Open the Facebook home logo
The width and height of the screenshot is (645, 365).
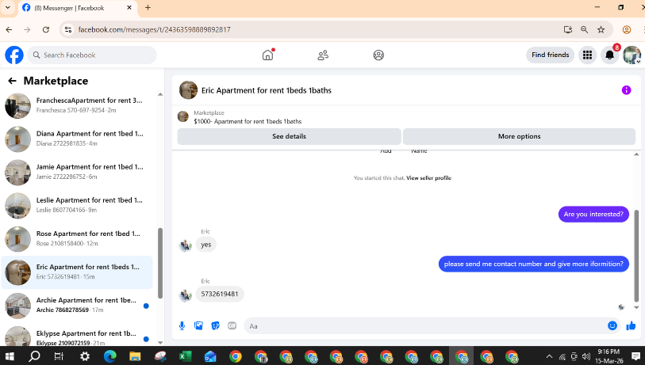point(14,55)
